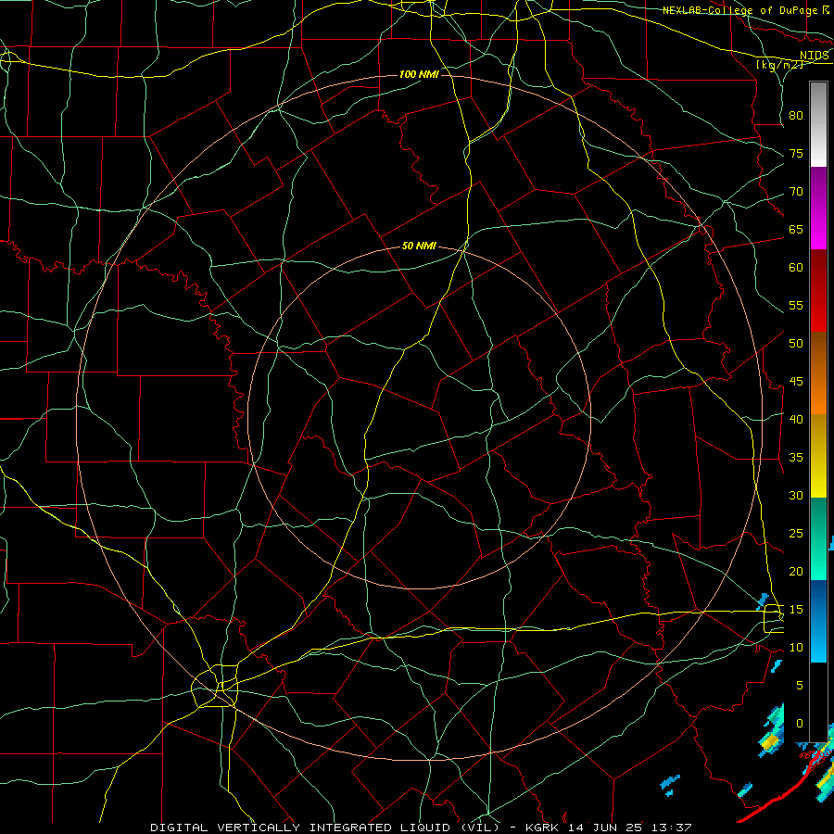Pick the red segment of the color bar
Image resolution: width=834 pixels, height=834 pixels.
pos(818,291)
